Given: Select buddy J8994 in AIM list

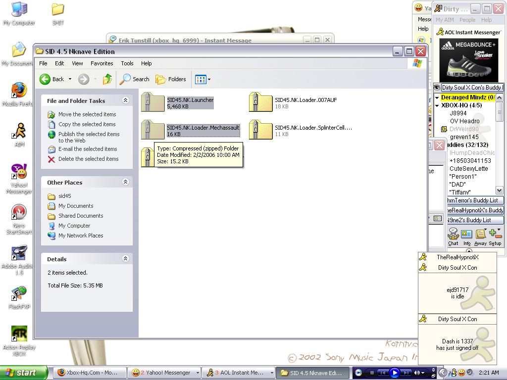Looking at the screenshot, I should pos(458,113).
